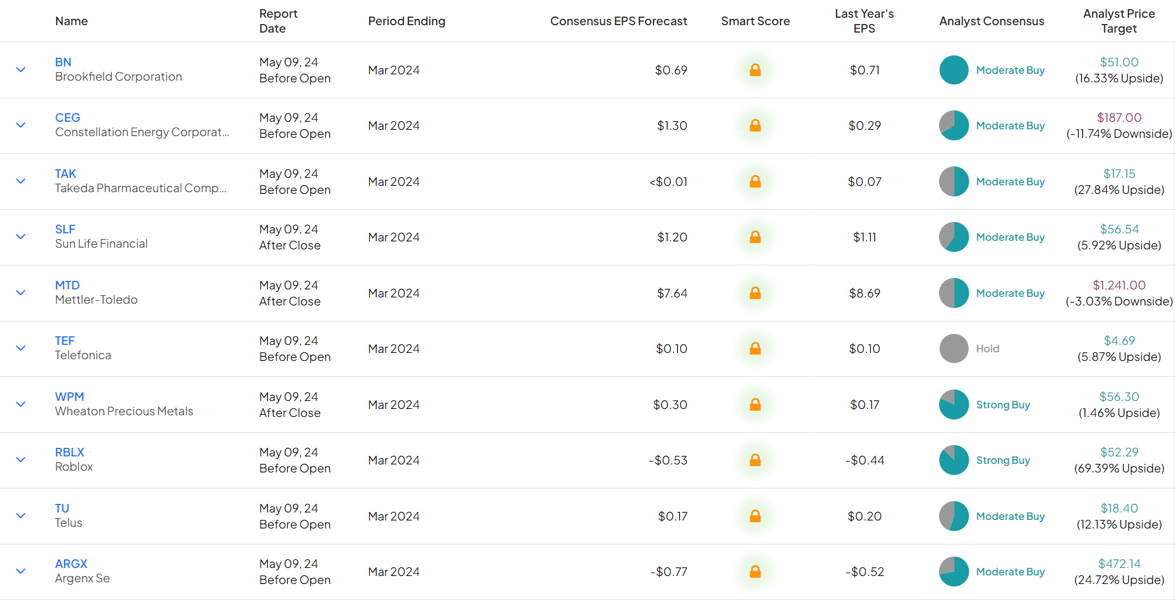Click the Hold consensus label
Image resolution: width=1176 pixels, height=600 pixels.
click(988, 348)
